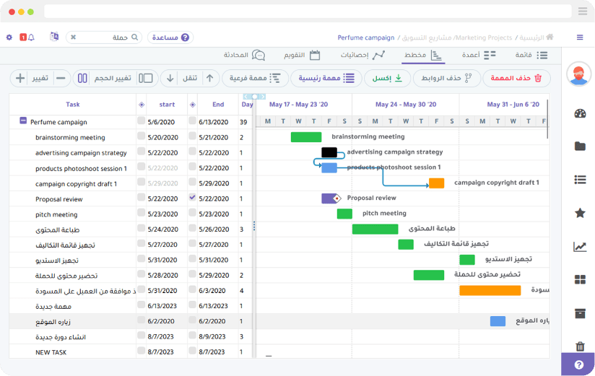Switch to قائمة list view tab
The height and width of the screenshot is (376, 595).
pyautogui.click(x=531, y=55)
